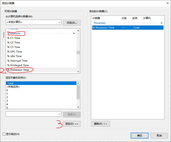The width and height of the screenshot is (171, 142).
Task: Toggle the 显示描述(H) checkbox
Action: click(4, 134)
